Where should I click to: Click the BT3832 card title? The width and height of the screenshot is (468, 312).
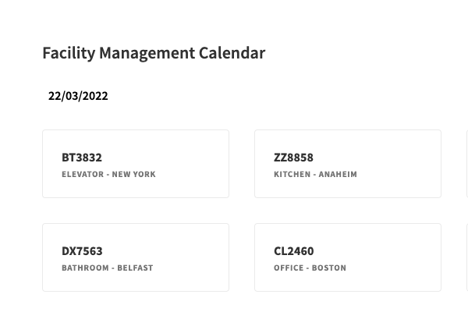(x=82, y=158)
